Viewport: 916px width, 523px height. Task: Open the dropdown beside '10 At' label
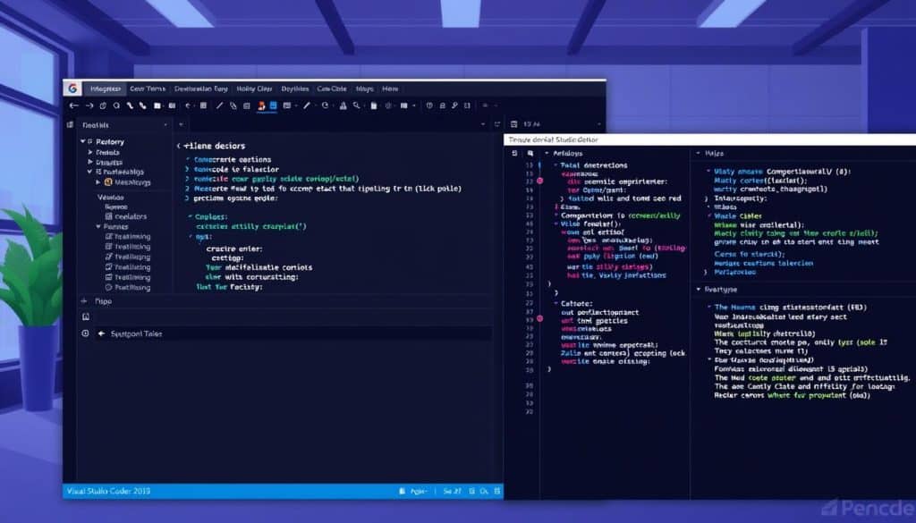[598, 124]
